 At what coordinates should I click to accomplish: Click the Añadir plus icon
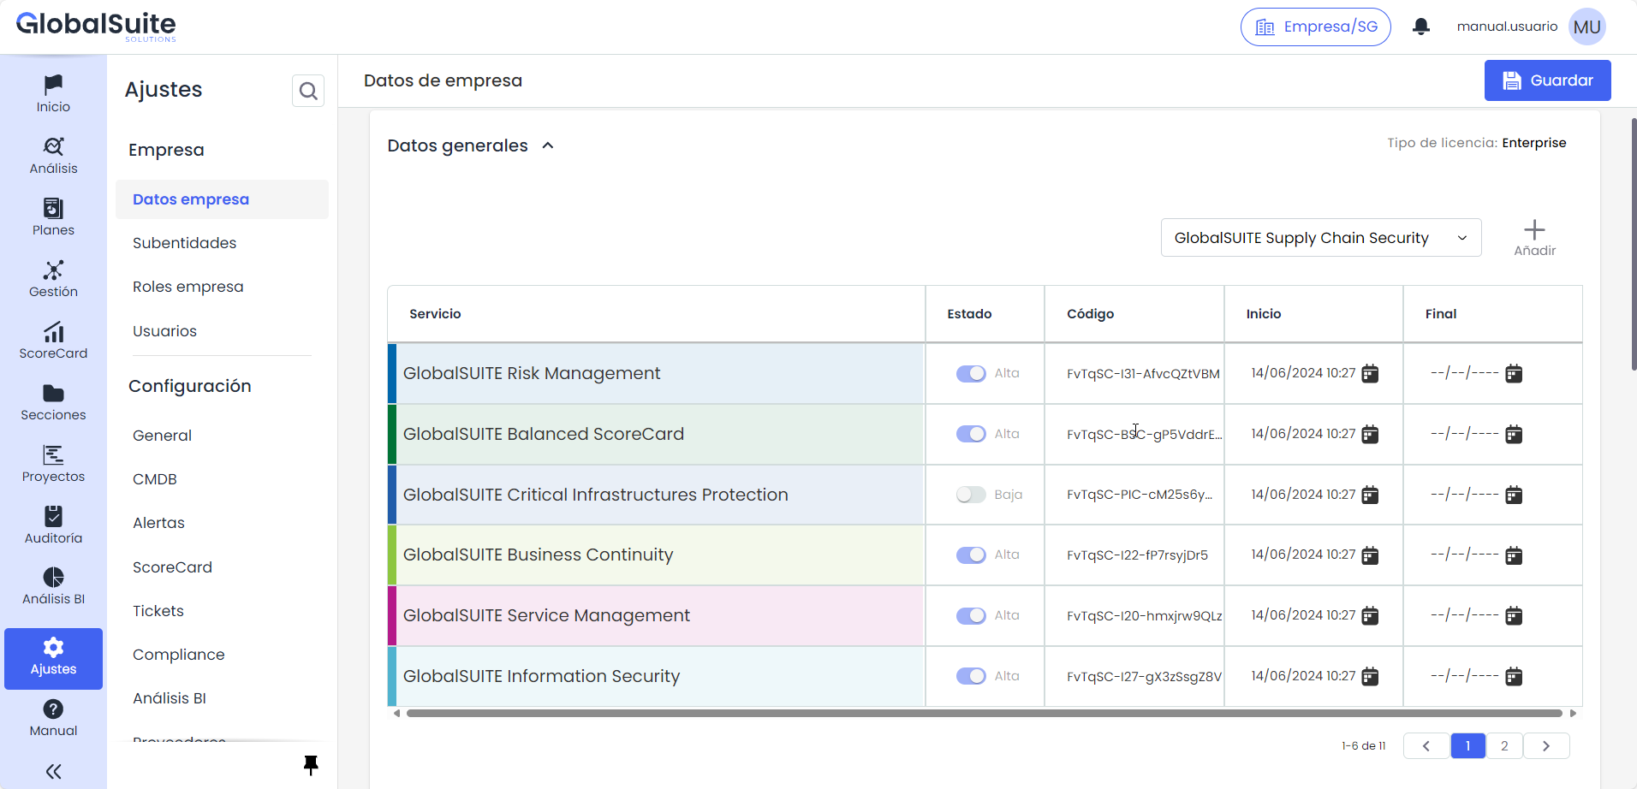click(x=1534, y=230)
